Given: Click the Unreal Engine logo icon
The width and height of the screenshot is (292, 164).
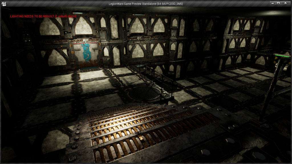Looking at the screenshot, I should (x=4, y=4).
